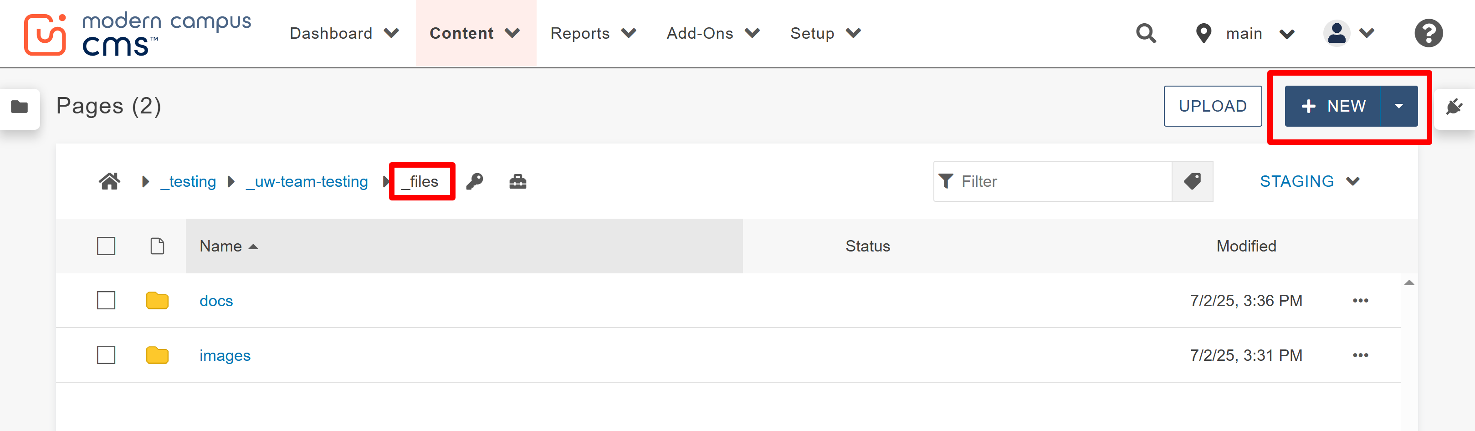Image resolution: width=1475 pixels, height=431 pixels.
Task: Open the row actions ellipsis for docs
Action: 1361,300
